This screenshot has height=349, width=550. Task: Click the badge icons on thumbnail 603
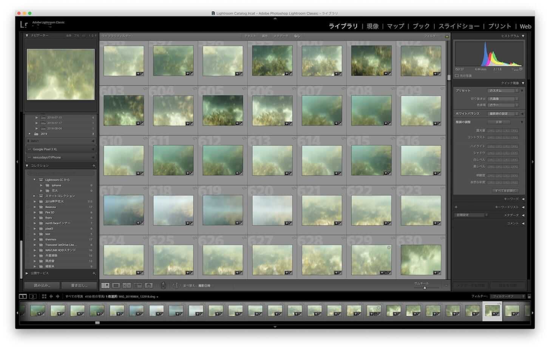point(140,124)
